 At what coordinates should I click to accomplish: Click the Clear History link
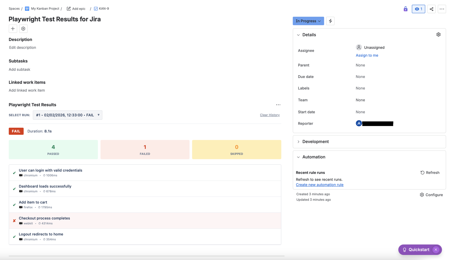point(270,115)
